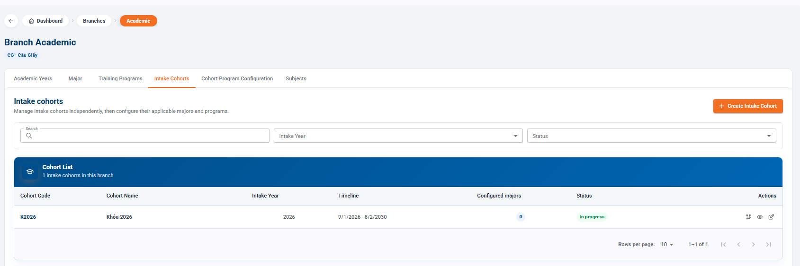
Task: Click the Cohort Name column header
Action: pyautogui.click(x=122, y=196)
